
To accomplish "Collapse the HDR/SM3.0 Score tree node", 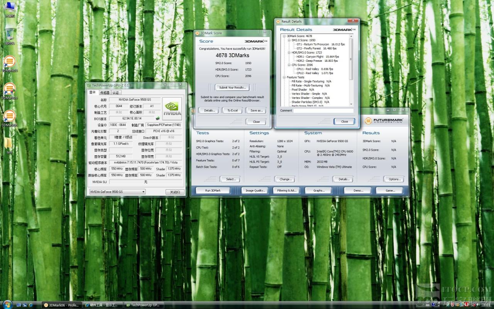I will click(x=289, y=53).
